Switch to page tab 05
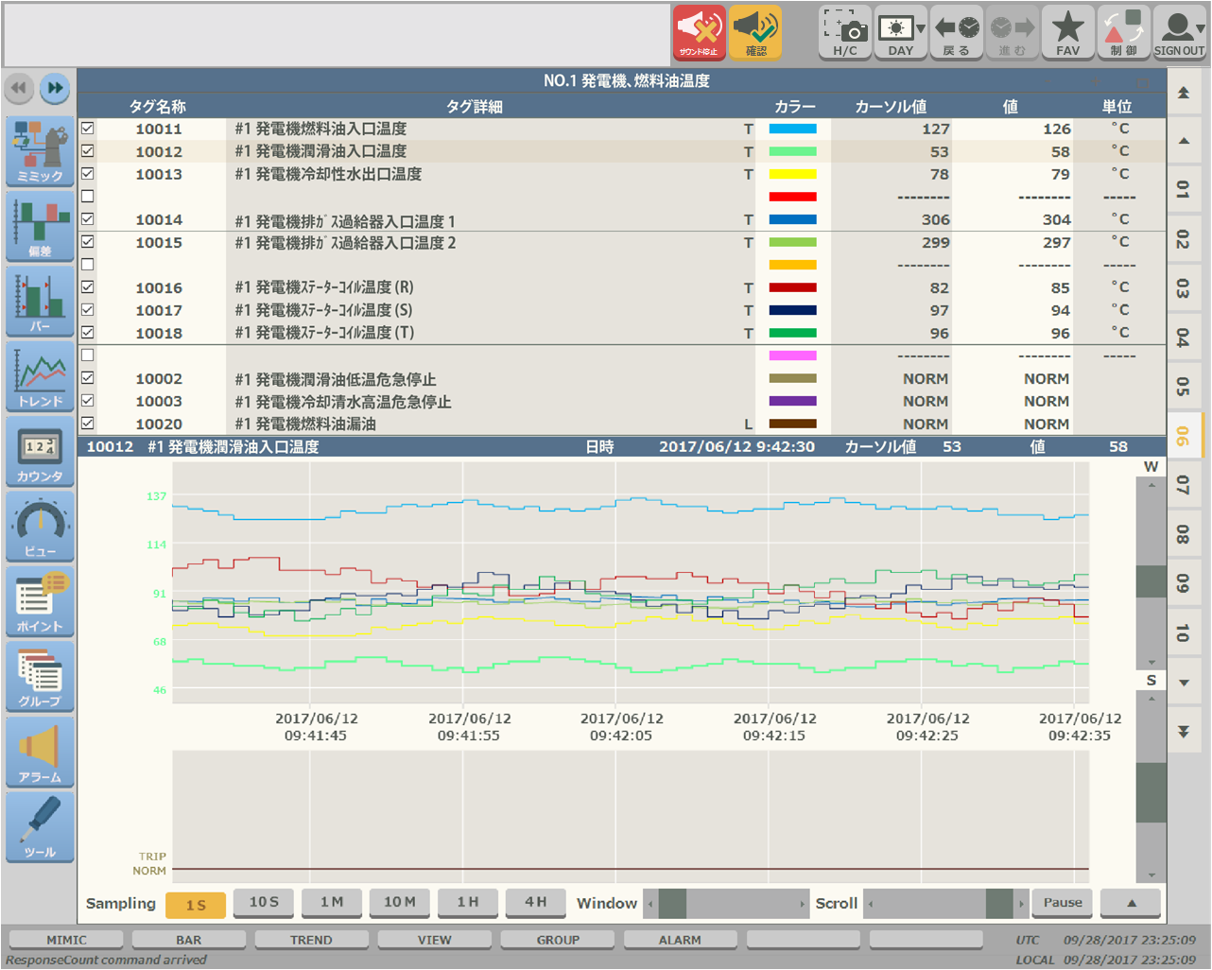This screenshot has width=1212, height=970. [x=1184, y=387]
